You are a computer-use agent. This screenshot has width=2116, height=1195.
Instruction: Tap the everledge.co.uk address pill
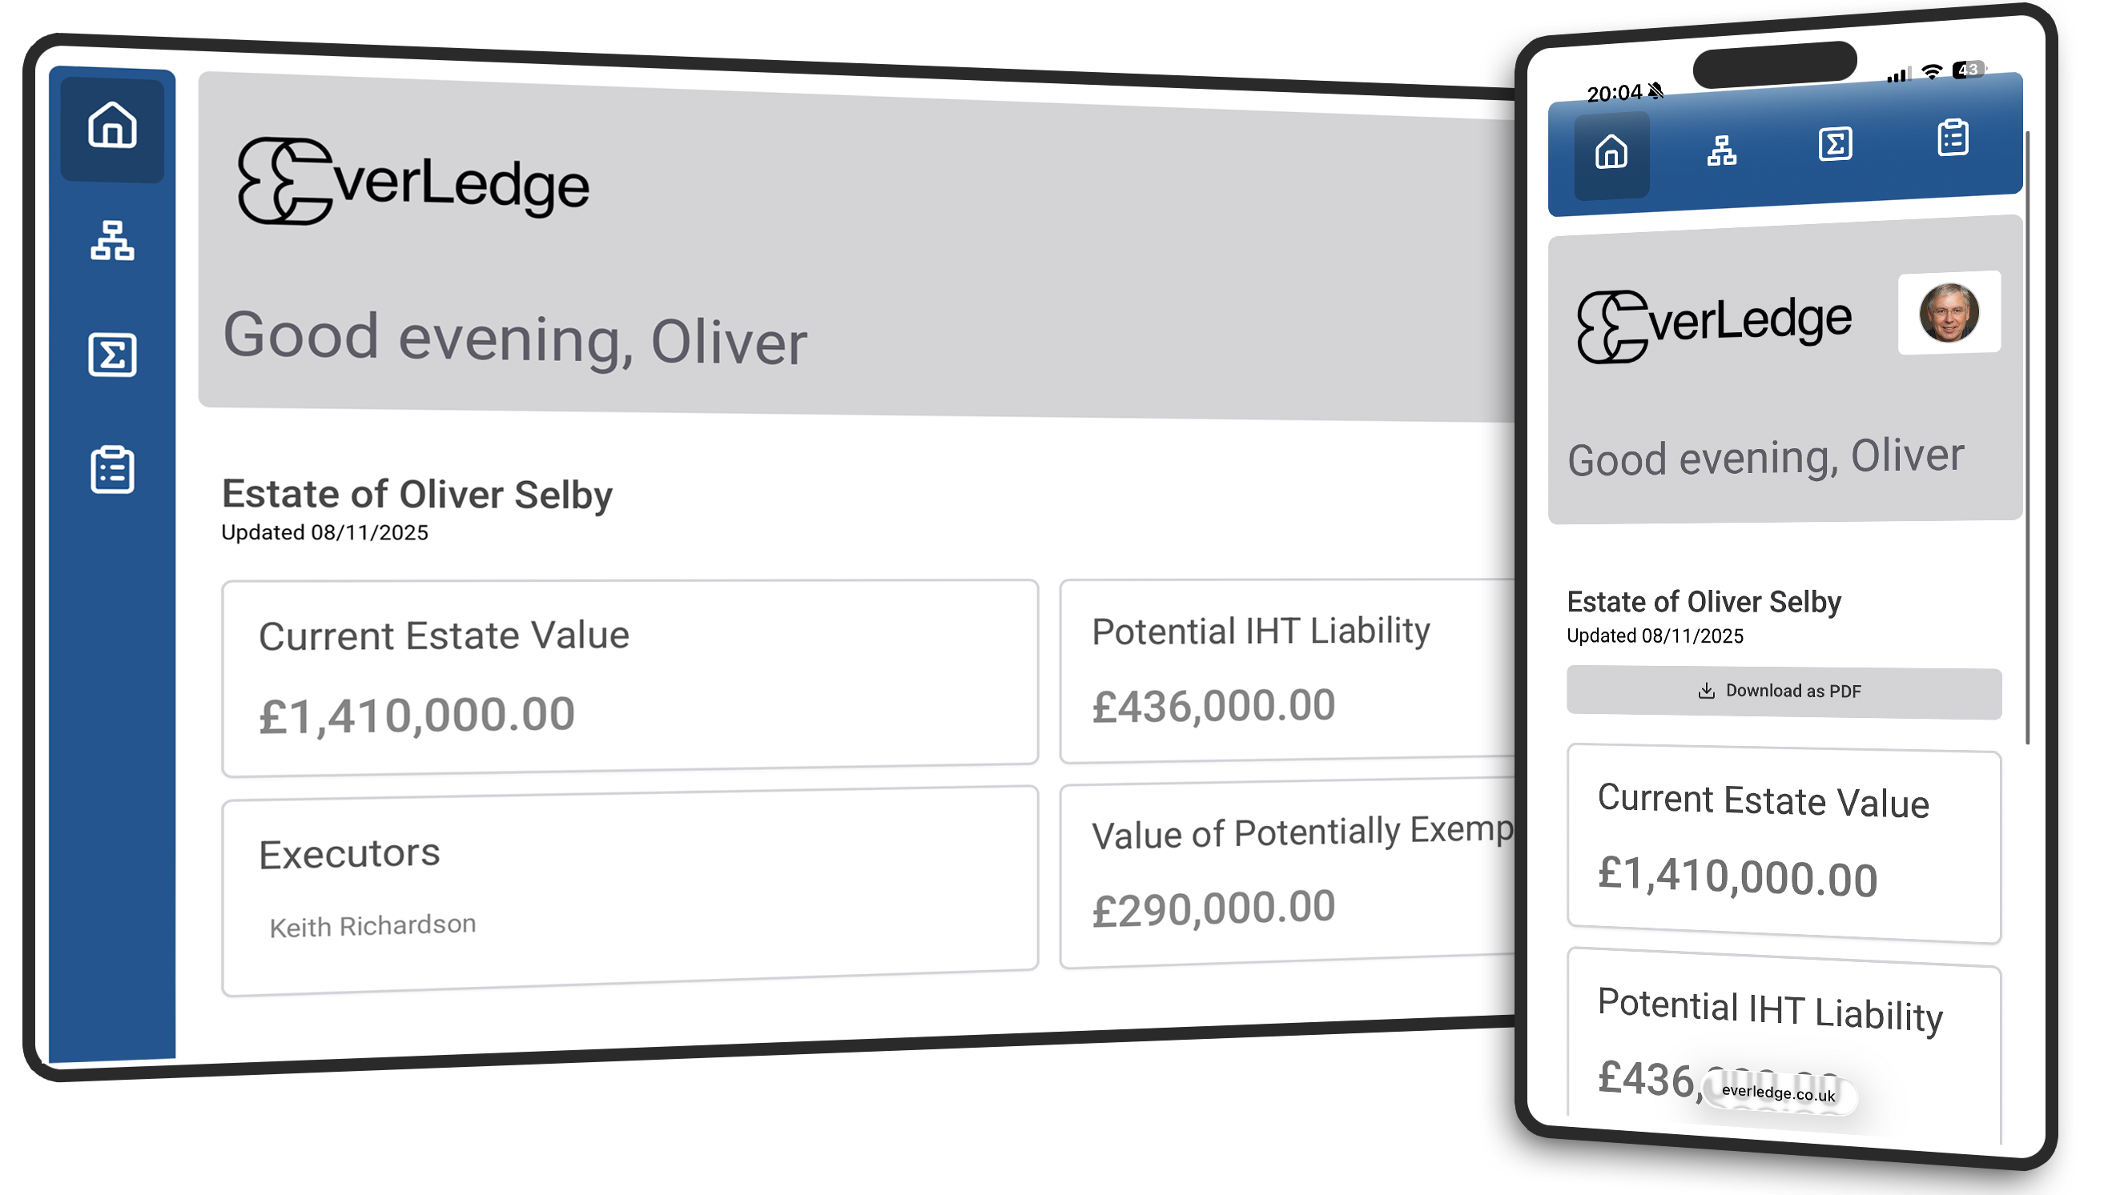[x=1777, y=1093]
